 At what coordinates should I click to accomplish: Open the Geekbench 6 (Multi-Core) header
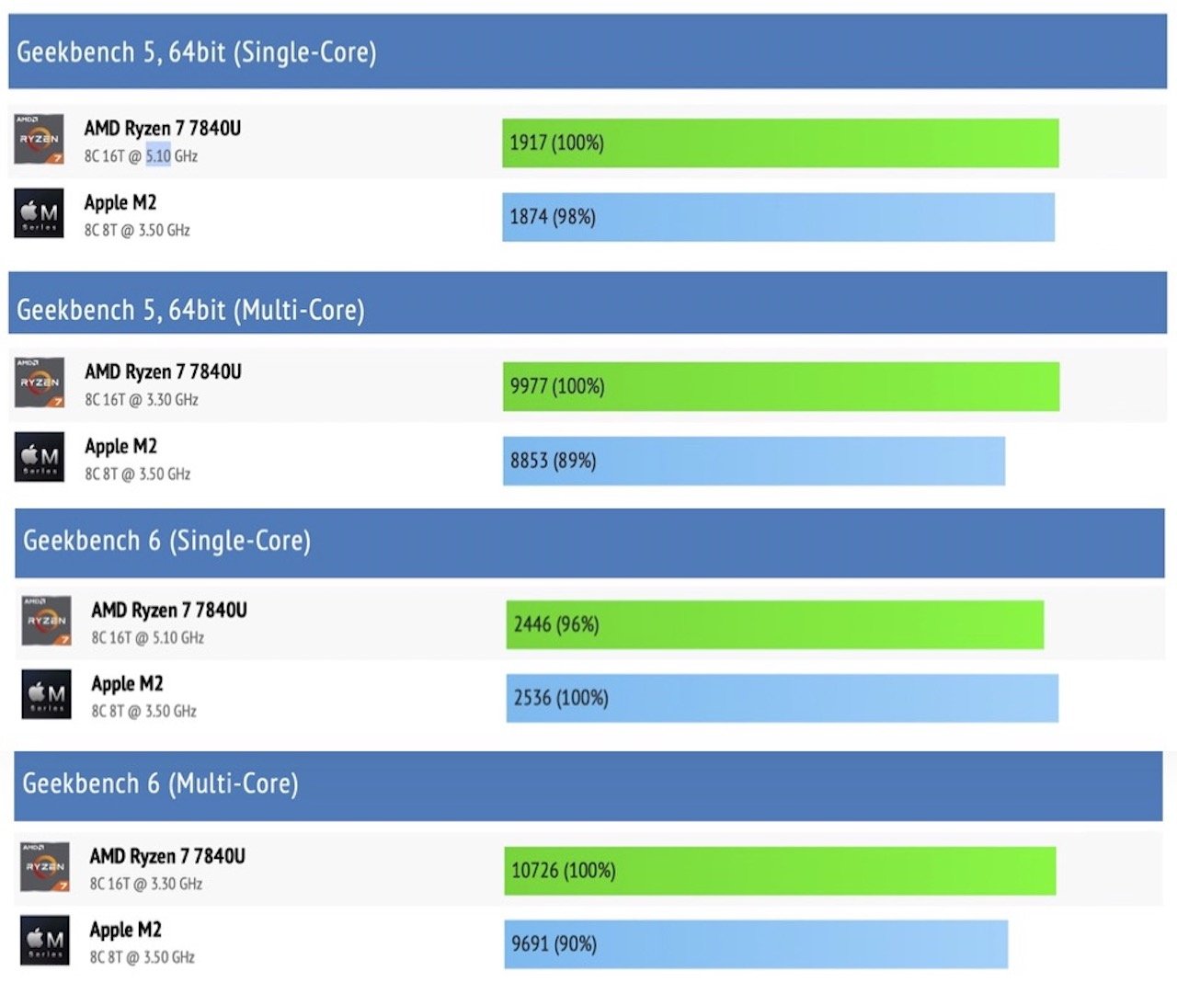click(160, 783)
